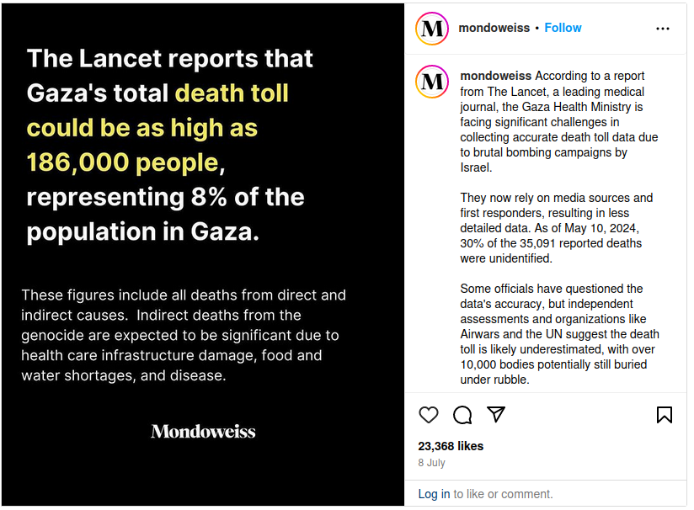Like the post with the heart icon

click(429, 415)
